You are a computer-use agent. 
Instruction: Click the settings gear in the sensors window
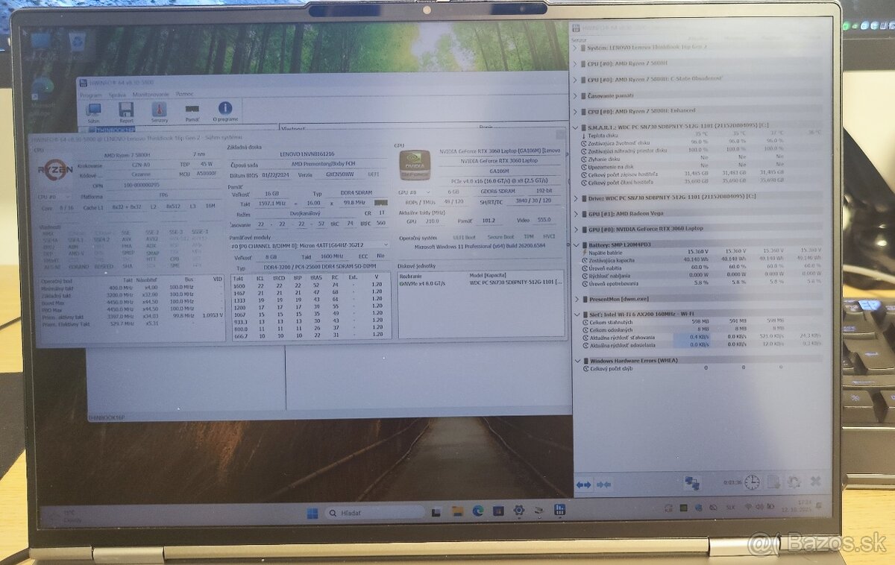(793, 482)
